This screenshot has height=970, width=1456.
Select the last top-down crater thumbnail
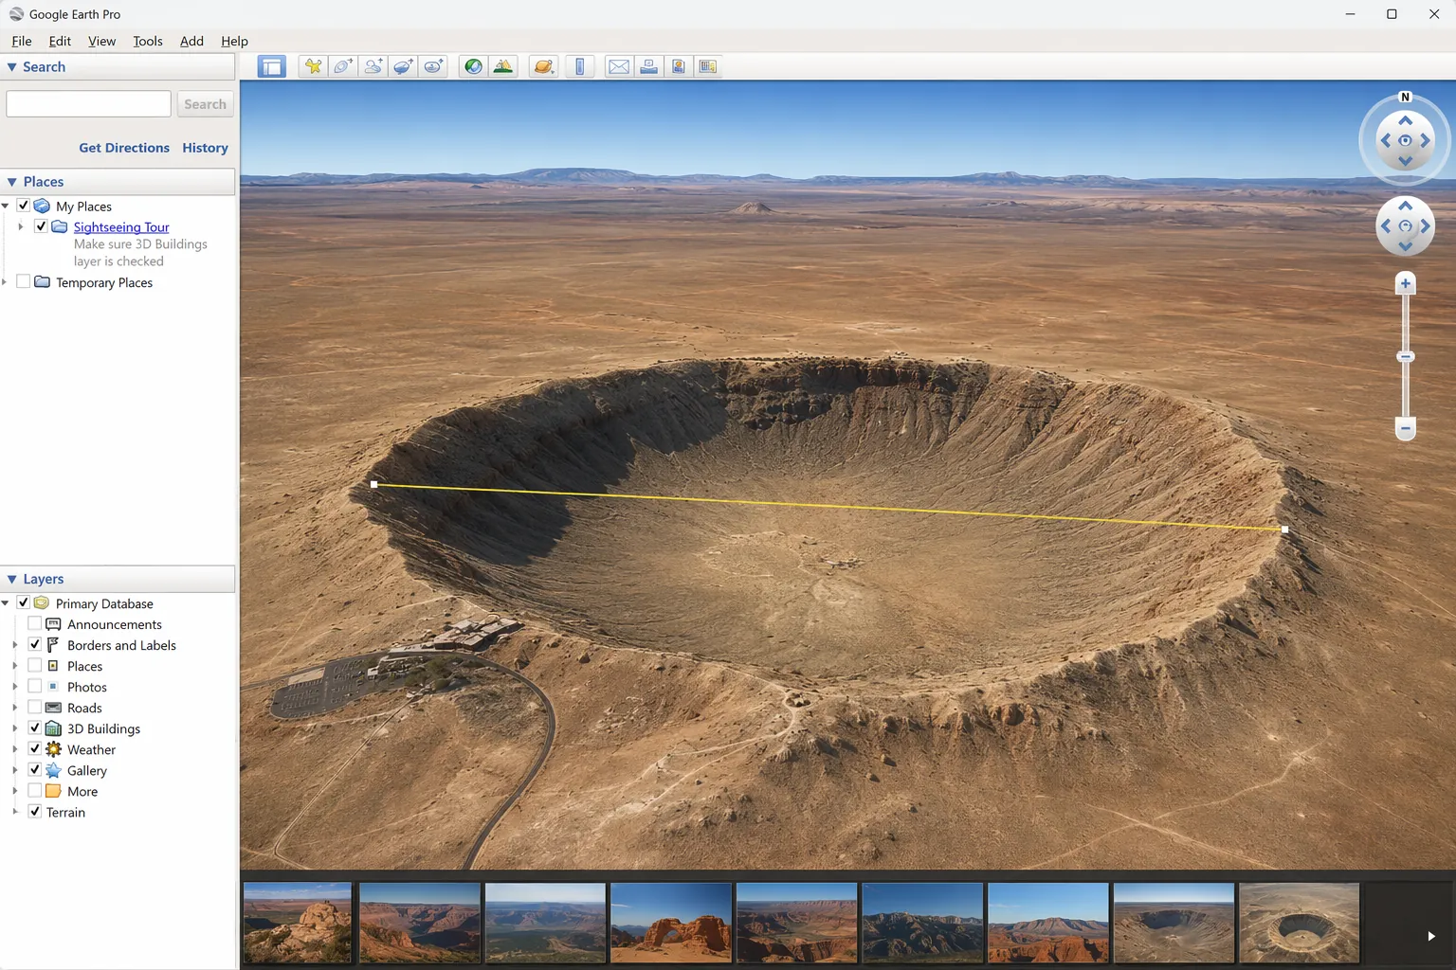[x=1300, y=923]
